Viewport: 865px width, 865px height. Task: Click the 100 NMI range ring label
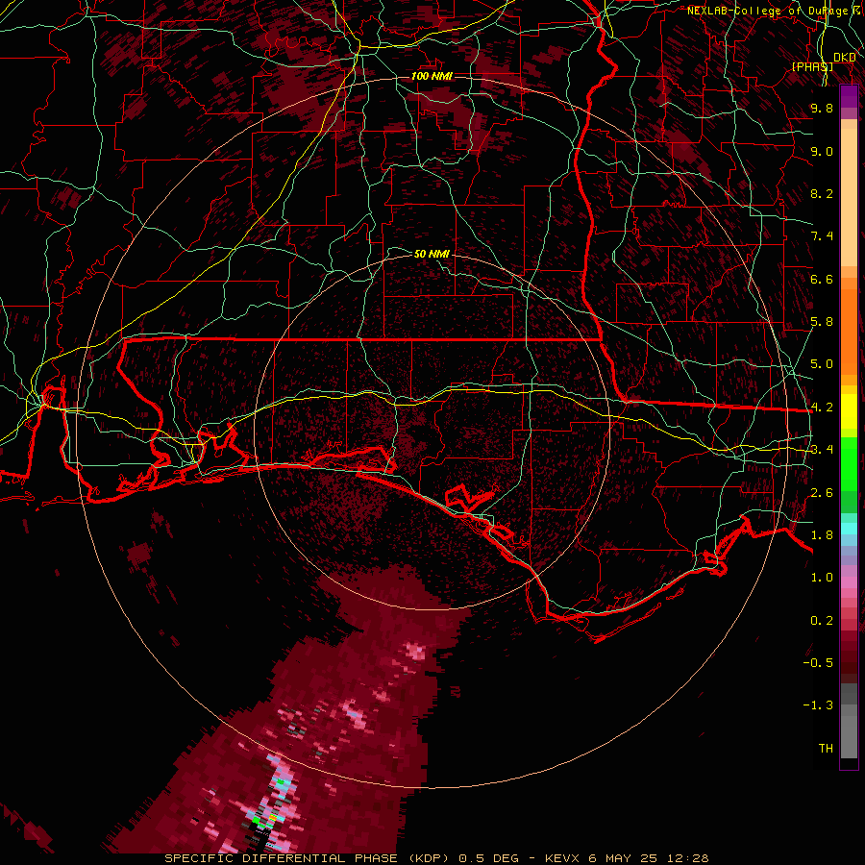tap(432, 76)
